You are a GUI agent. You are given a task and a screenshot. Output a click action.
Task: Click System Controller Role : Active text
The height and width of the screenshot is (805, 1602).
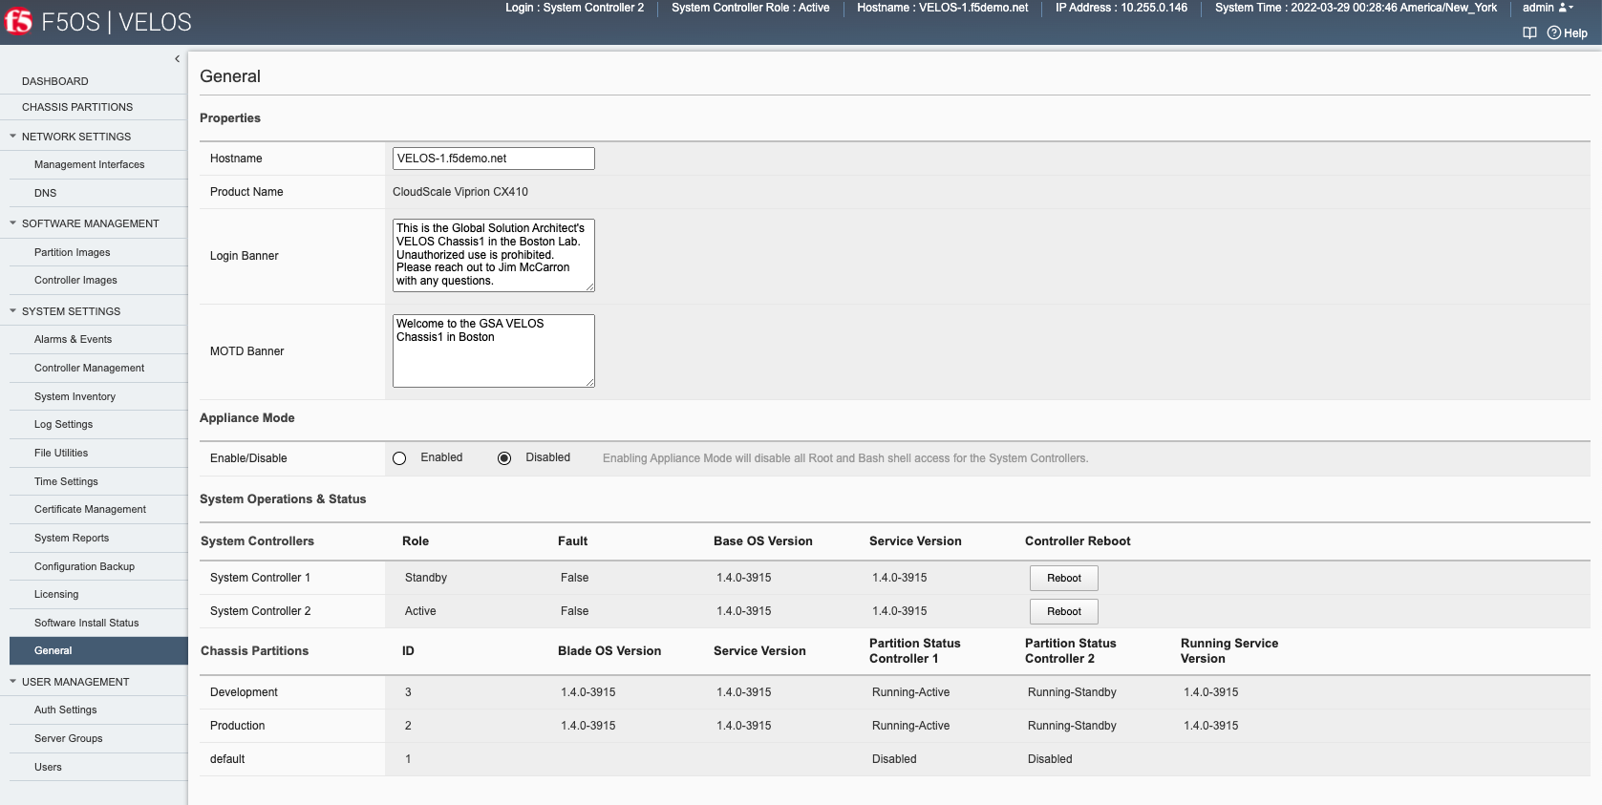coord(750,8)
